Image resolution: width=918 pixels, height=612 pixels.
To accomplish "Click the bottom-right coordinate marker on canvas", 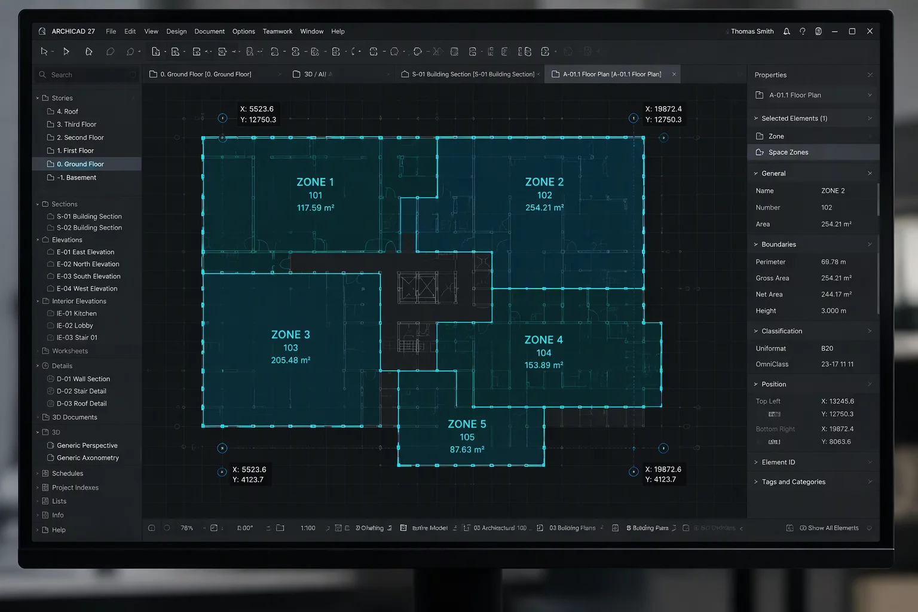I will (634, 472).
